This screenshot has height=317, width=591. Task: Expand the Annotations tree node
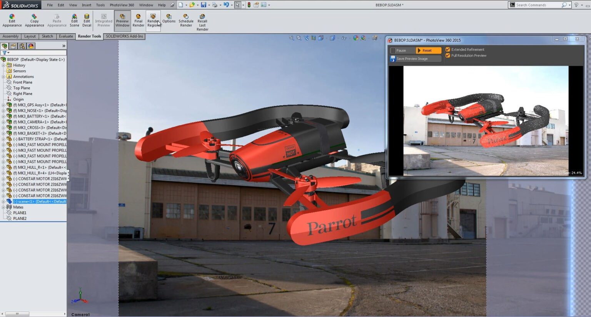point(3,77)
